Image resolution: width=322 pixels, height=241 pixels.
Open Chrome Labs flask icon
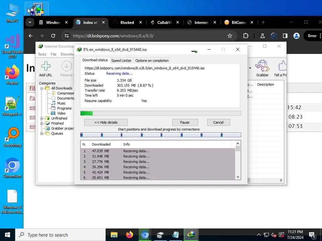click(x=263, y=36)
